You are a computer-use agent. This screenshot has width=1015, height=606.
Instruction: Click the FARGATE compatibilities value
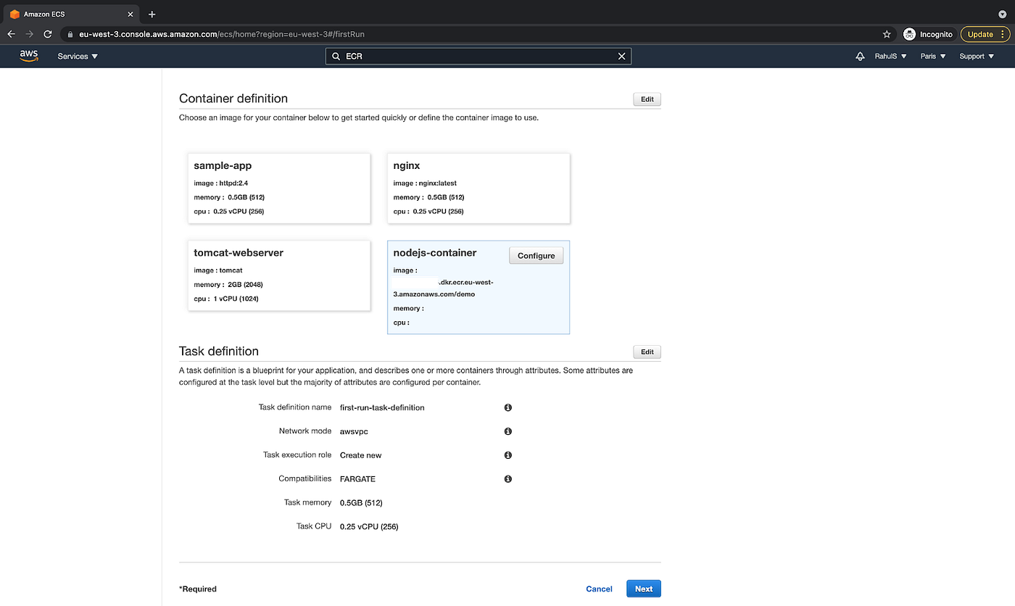point(357,479)
